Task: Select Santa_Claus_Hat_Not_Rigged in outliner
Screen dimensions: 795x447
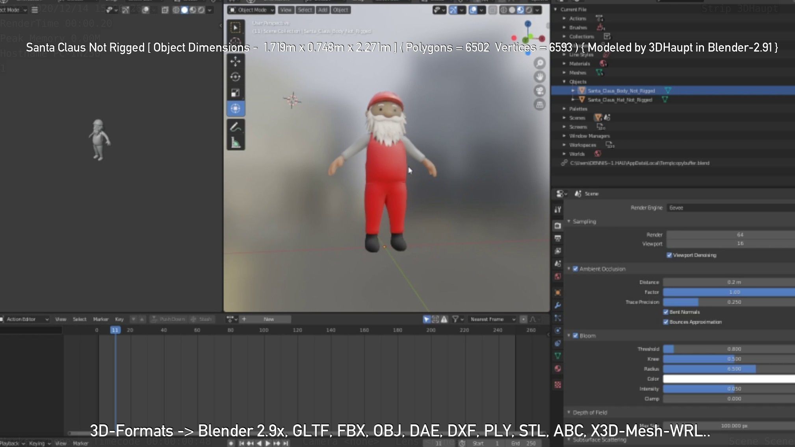Action: [x=620, y=100]
